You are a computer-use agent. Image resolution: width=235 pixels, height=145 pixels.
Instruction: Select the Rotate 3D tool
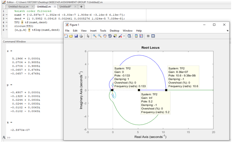110,36
